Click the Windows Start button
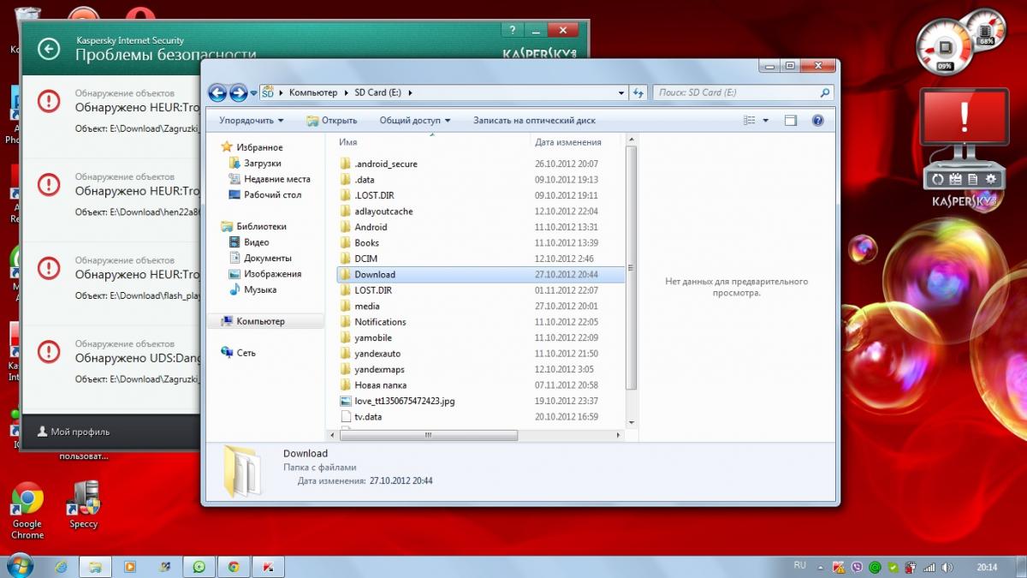The height and width of the screenshot is (578, 1027). click(x=19, y=566)
